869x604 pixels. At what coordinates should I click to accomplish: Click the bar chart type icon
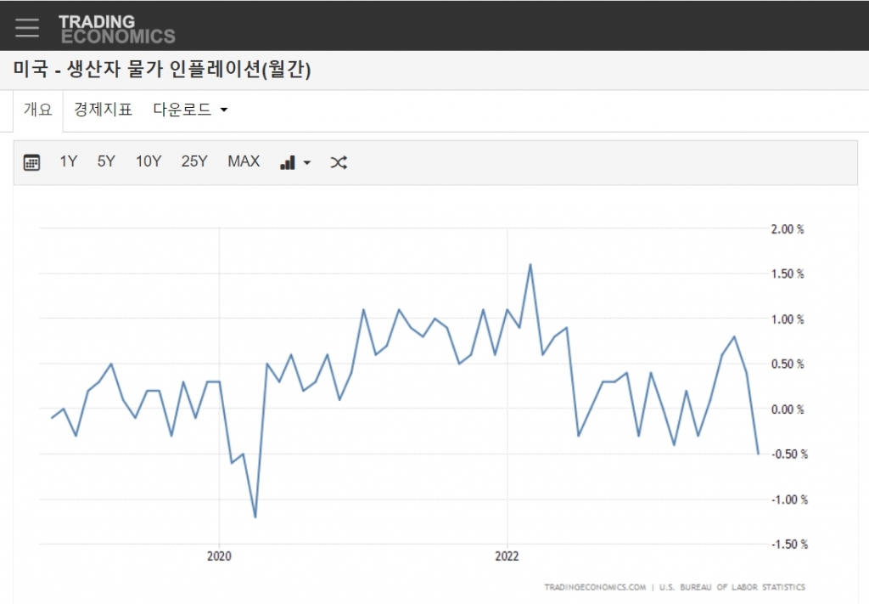288,162
